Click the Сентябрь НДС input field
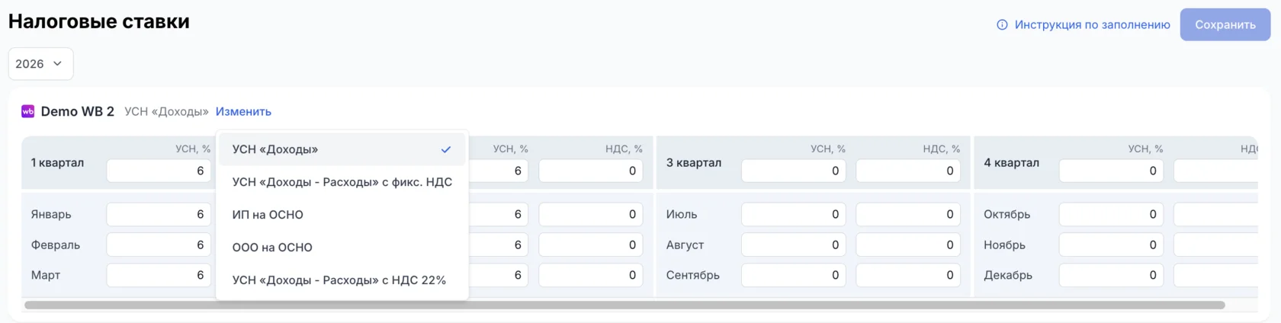The width and height of the screenshot is (1281, 323). [908, 275]
